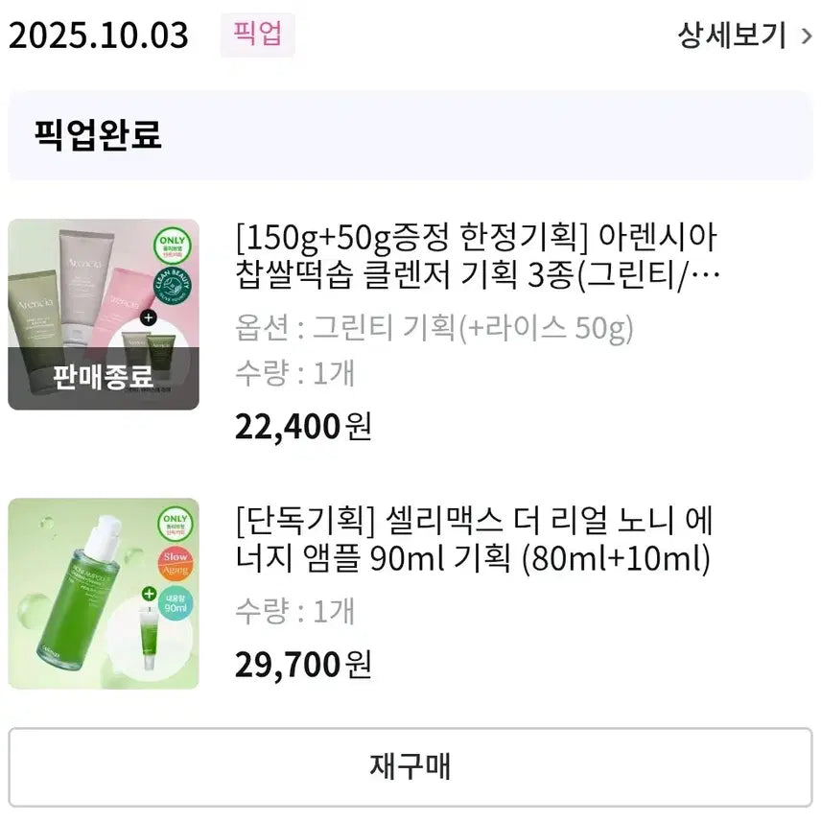
Task: Tap the green plus icon on Celimax thumbnail
Action: [x=149, y=596]
